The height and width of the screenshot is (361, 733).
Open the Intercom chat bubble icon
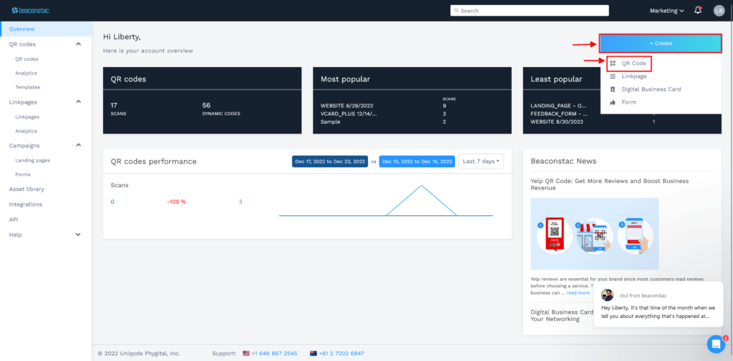716,344
